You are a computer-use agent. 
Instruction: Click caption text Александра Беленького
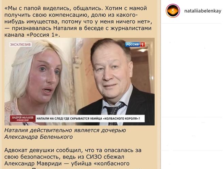38,137
